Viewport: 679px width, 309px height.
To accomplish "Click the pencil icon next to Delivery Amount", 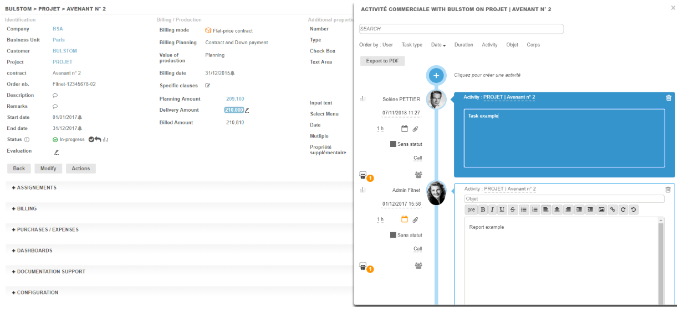I will click(x=247, y=110).
